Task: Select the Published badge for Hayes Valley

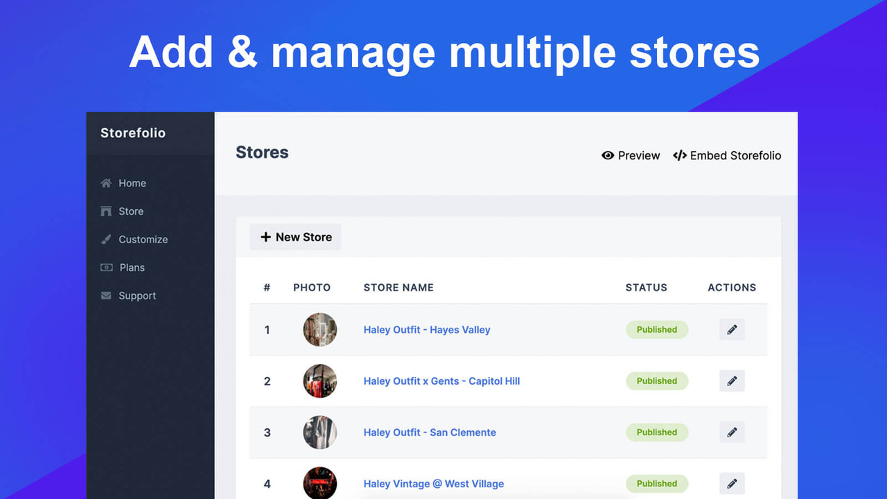Action: (657, 329)
